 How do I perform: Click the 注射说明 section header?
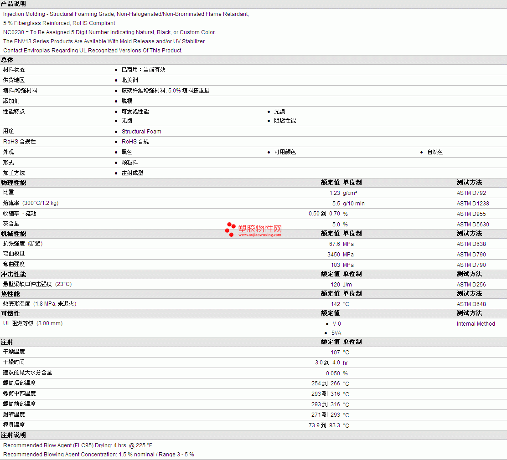point(13,435)
